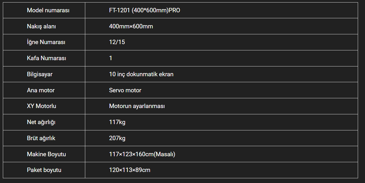The width and height of the screenshot is (365, 183).
Task: Click the "Nakış alanı" row label
Action: 41,26
